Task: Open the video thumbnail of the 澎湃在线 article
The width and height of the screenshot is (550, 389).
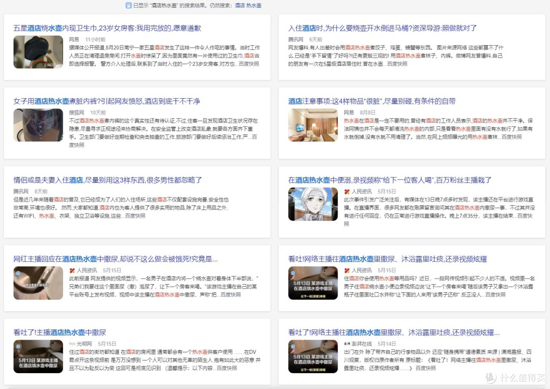Action: point(313,356)
